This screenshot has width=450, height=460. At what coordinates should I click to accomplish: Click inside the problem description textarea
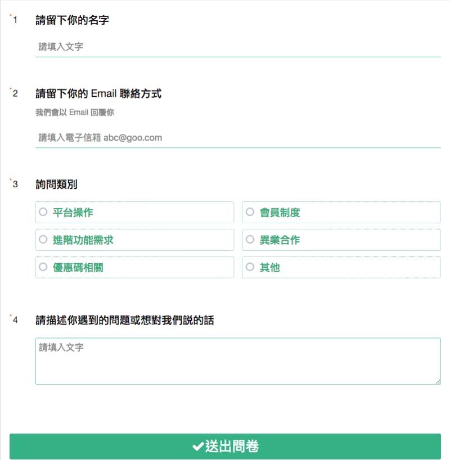click(x=237, y=360)
